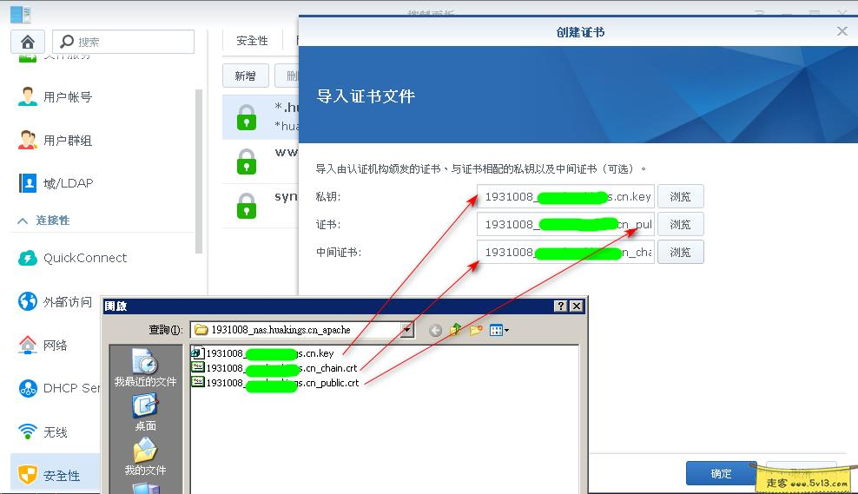
Task: Open the External Access (外部访问) globe icon
Action: [28, 301]
